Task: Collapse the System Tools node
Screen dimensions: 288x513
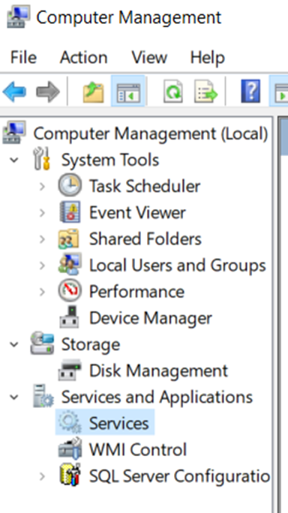Action: 14,160
